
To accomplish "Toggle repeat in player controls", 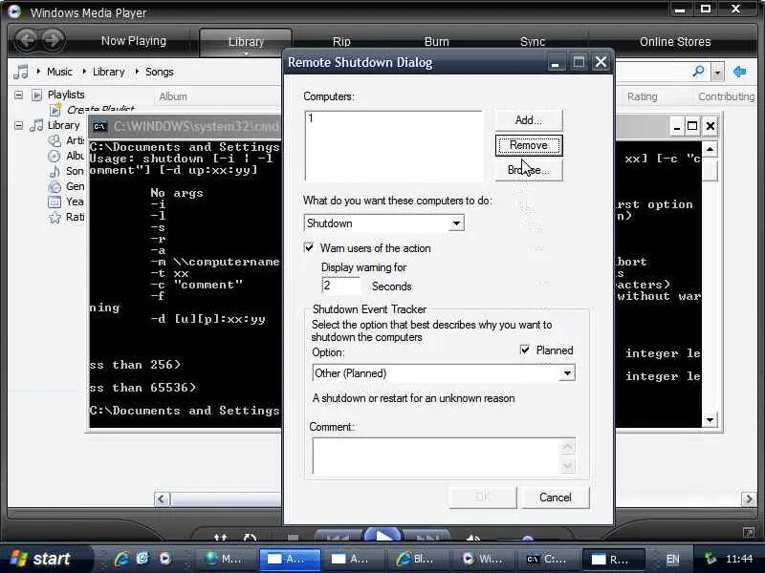I will click(251, 537).
